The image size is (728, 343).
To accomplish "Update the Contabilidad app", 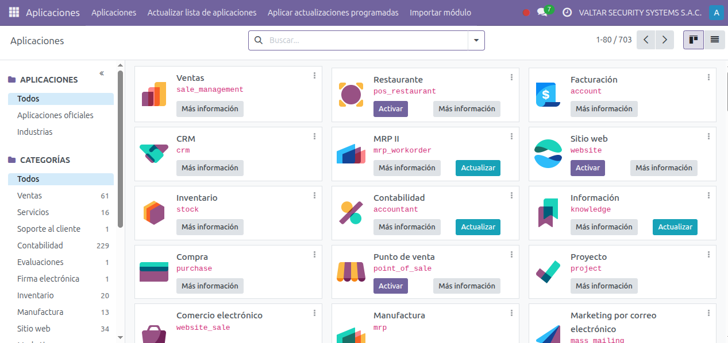I will coord(478,227).
